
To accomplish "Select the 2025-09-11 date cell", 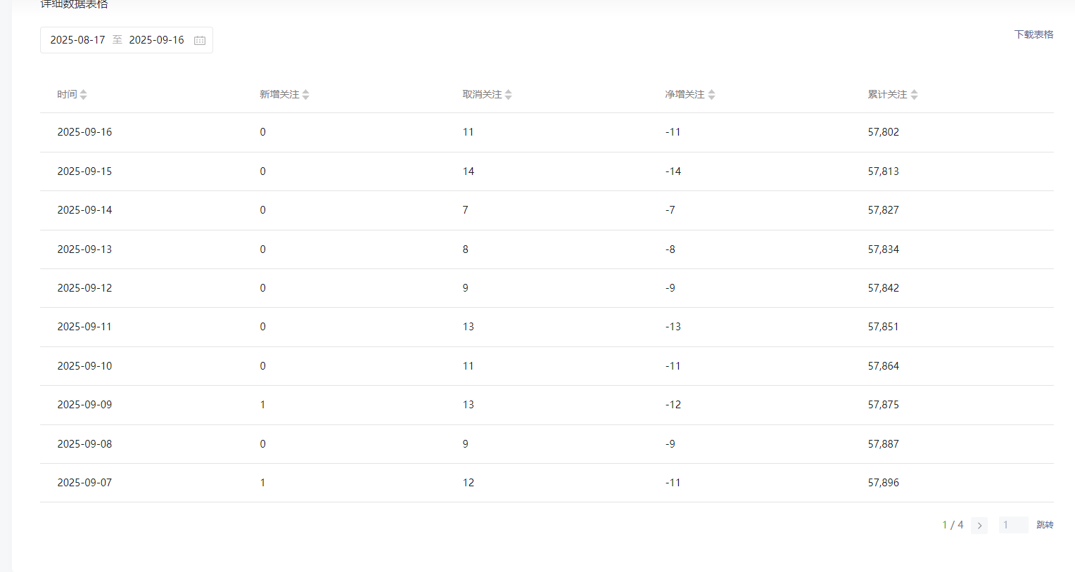I will [x=84, y=327].
